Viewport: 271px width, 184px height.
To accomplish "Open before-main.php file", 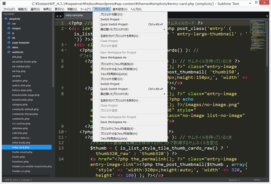I will 22,90.
